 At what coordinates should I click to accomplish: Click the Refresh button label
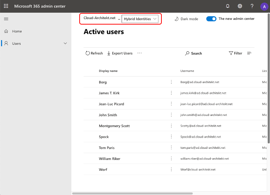point(97,53)
